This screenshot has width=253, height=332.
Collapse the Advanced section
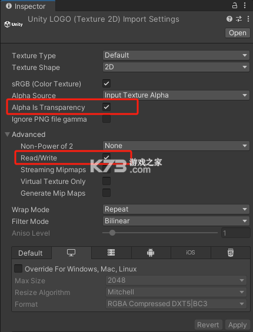coord(8,135)
